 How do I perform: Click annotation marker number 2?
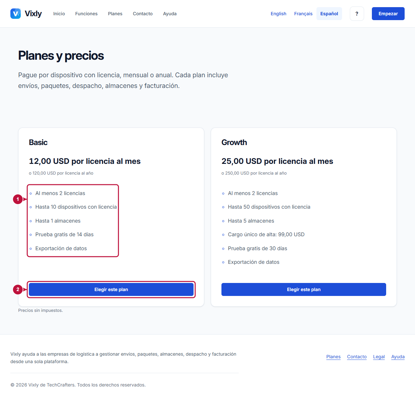(18, 289)
